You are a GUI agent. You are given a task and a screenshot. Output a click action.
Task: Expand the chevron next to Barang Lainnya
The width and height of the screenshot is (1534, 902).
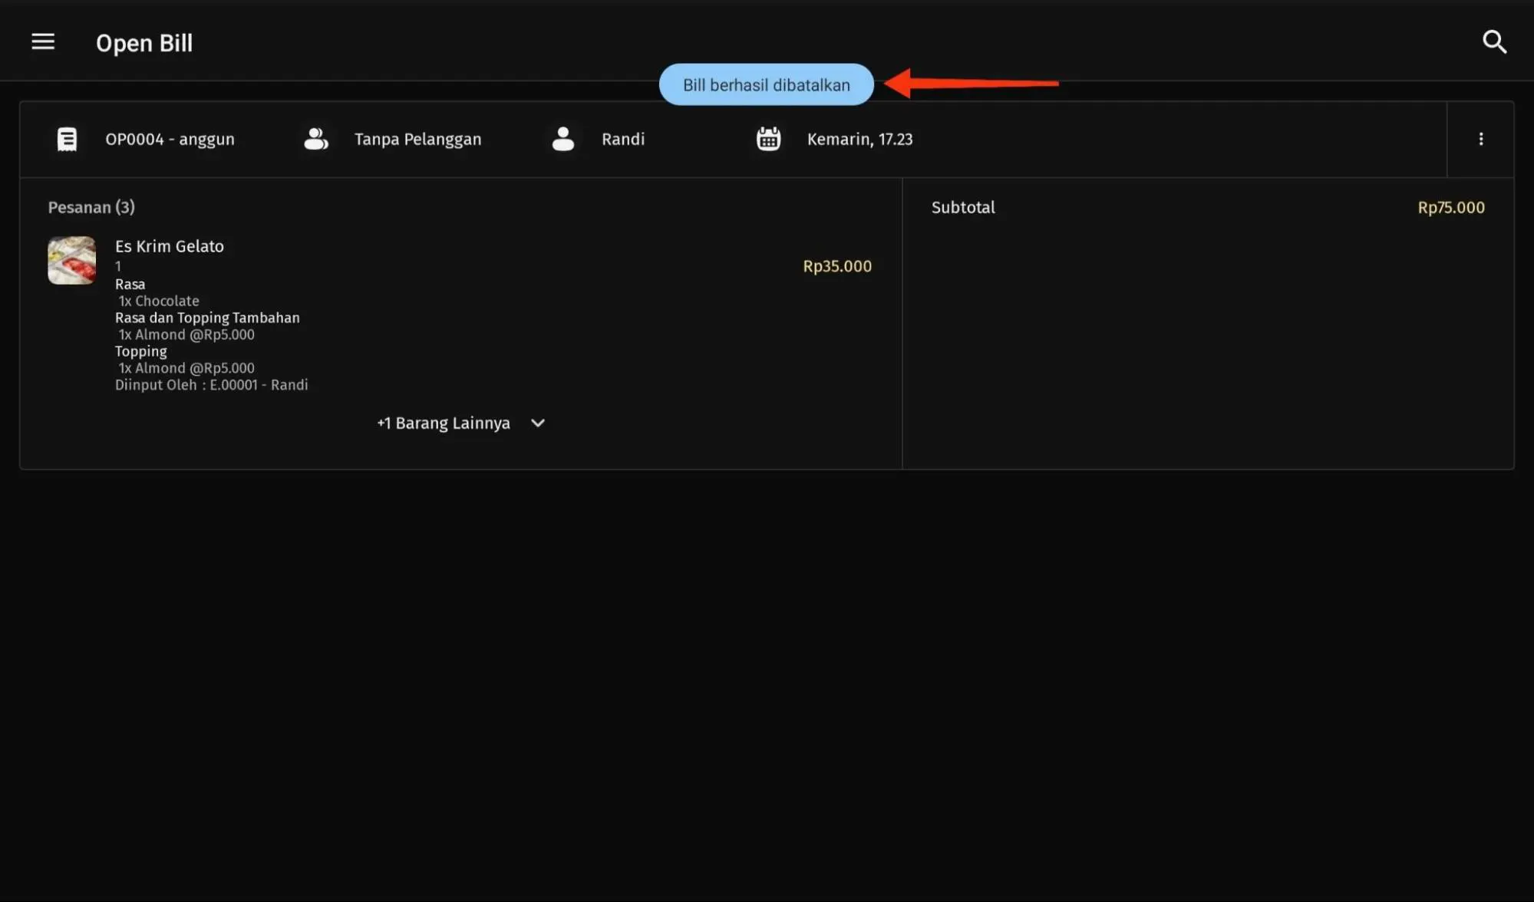538,423
